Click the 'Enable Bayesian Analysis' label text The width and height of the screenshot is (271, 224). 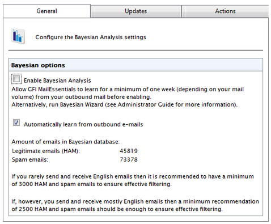tap(57, 81)
